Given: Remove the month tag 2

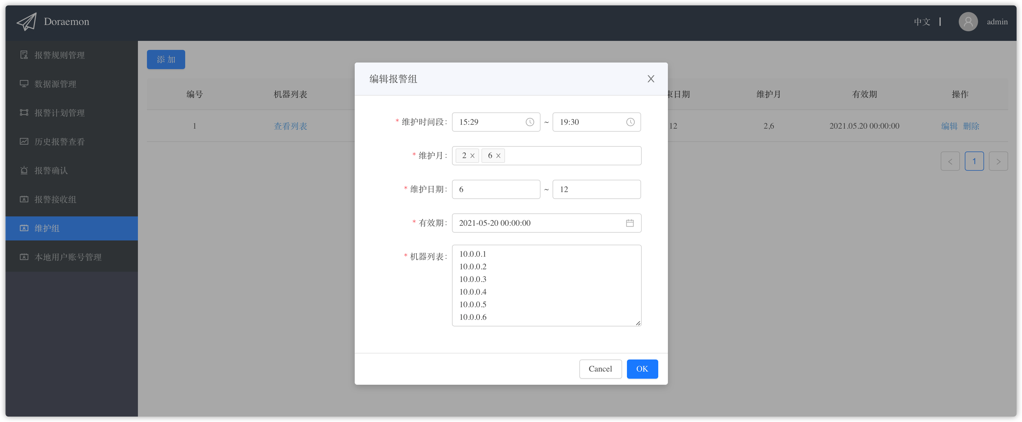Looking at the screenshot, I should click(472, 156).
